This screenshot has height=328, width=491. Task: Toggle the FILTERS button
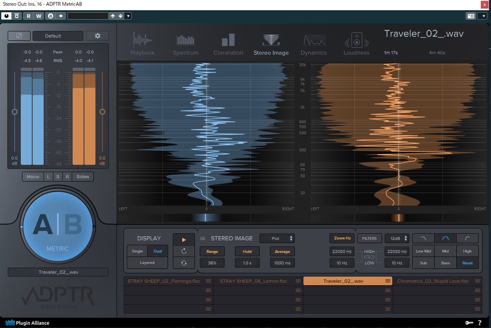[369, 238]
